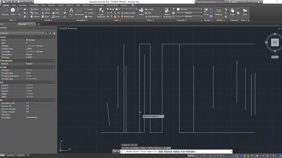Activate the Copy command
Screen dimensions: 282x158
[34, 13]
